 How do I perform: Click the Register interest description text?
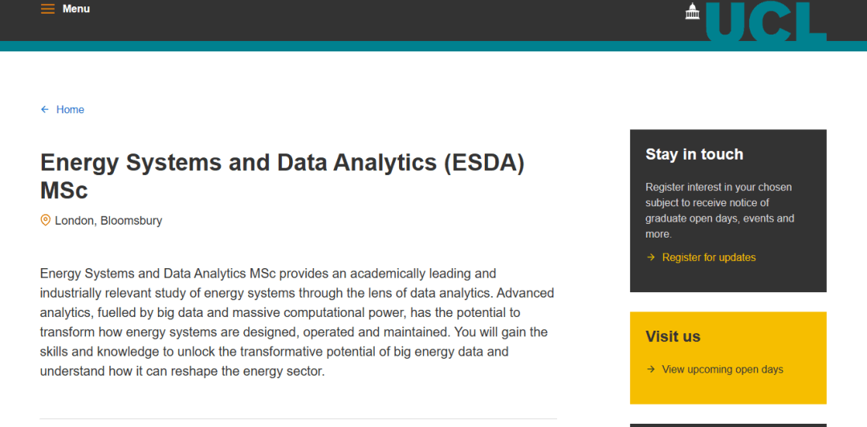[719, 210]
